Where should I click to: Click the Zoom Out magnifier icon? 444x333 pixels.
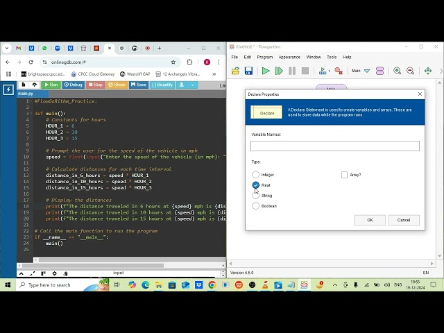pyautogui.click(x=410, y=71)
